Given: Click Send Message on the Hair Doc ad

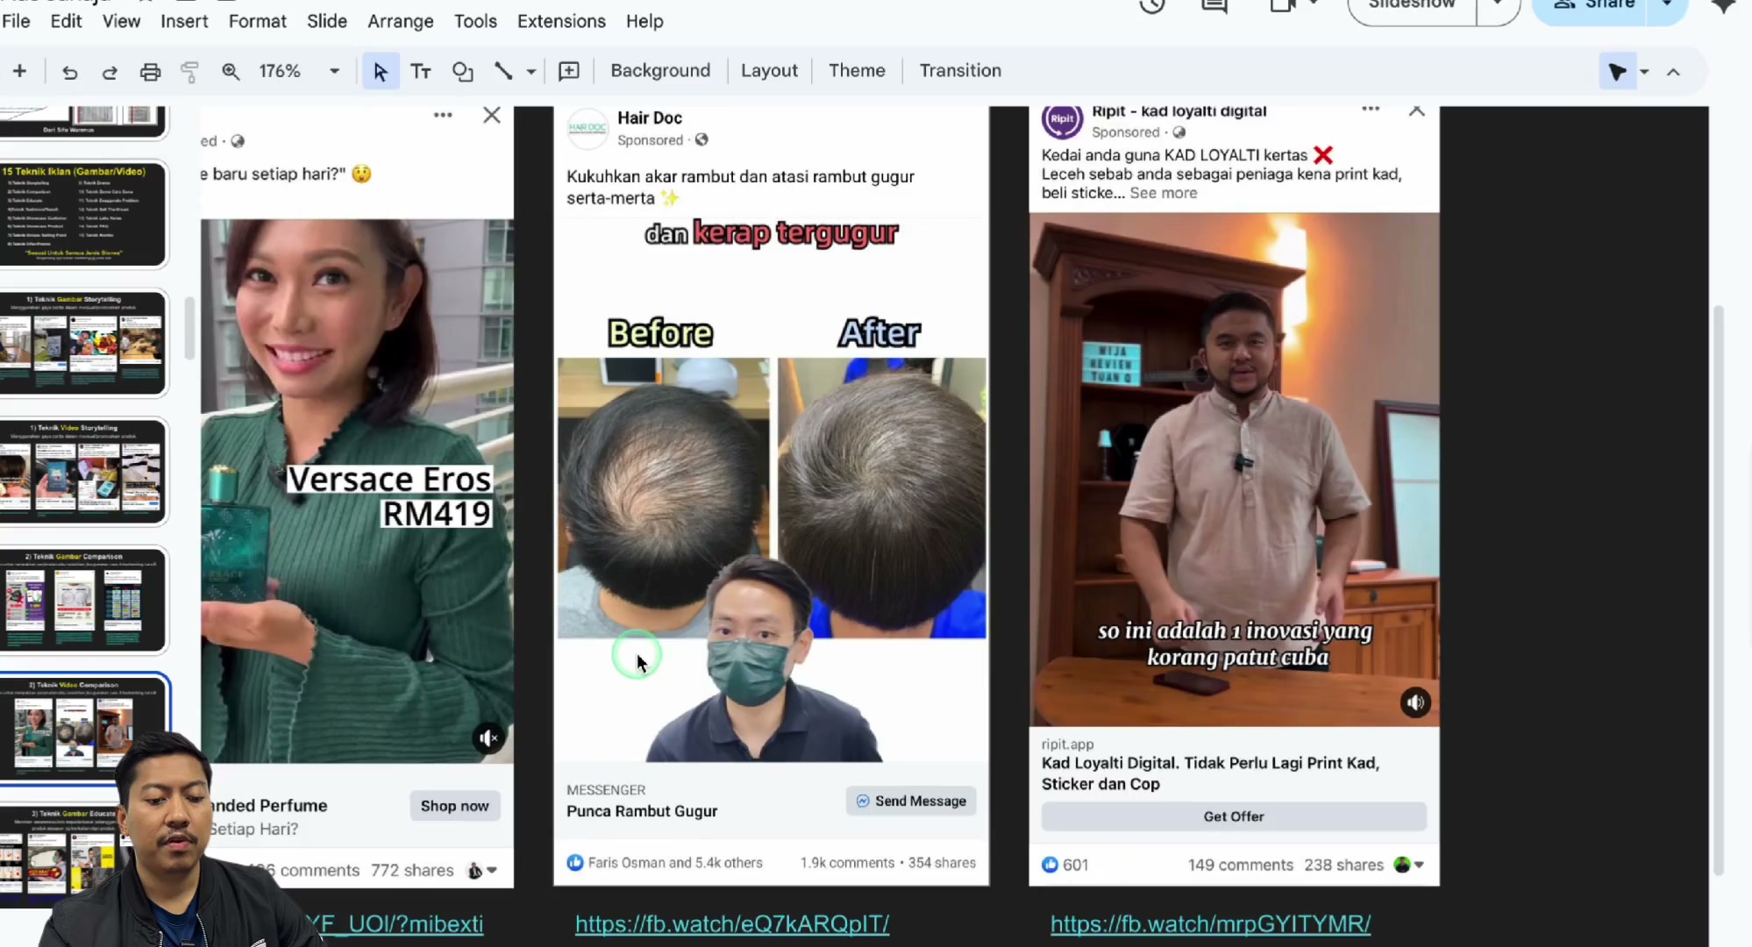Looking at the screenshot, I should click(911, 801).
